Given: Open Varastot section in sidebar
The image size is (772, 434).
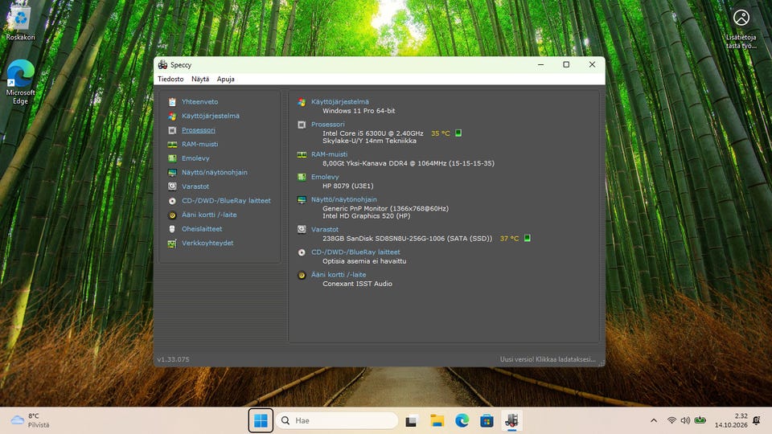Looking at the screenshot, I should [x=195, y=186].
